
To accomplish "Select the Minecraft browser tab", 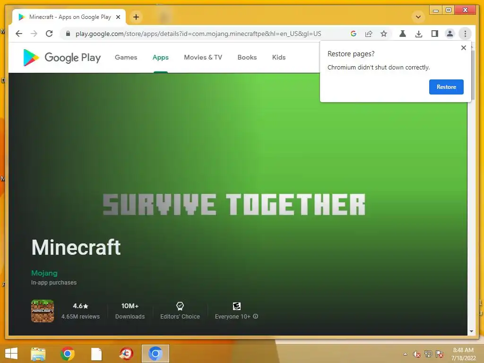I will coord(69,17).
